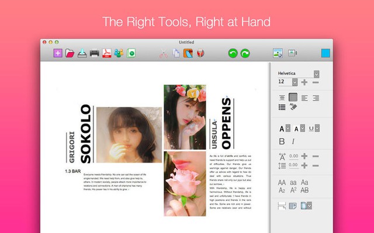Open the Helvetica font family dropdown
The height and width of the screenshot is (233, 374).
[316, 73]
